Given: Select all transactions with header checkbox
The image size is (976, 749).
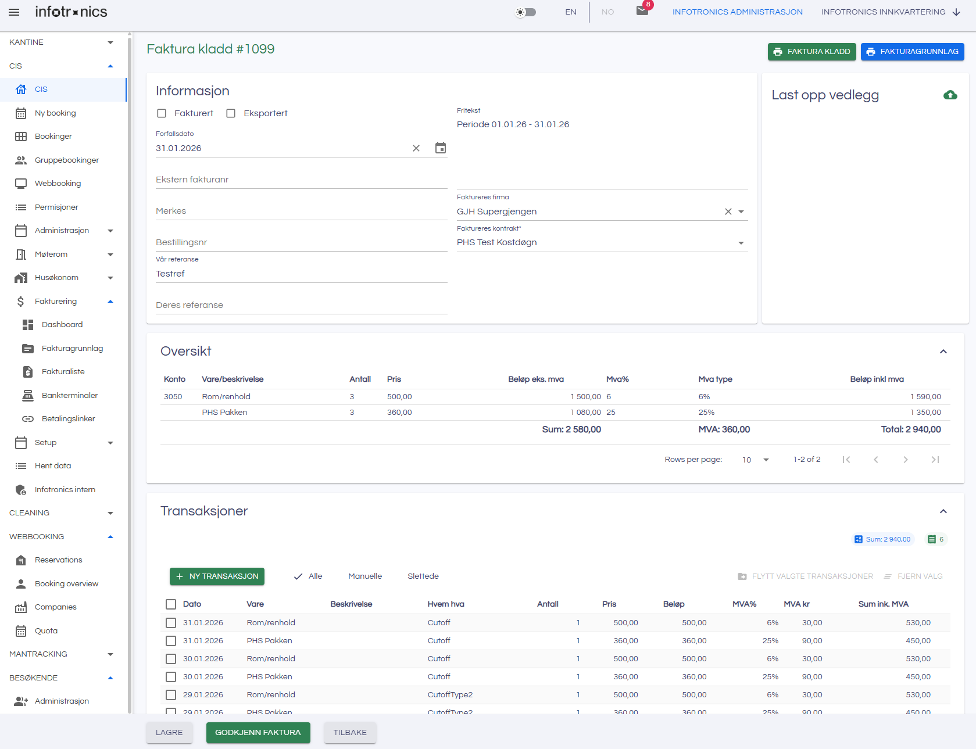Looking at the screenshot, I should pyautogui.click(x=171, y=604).
